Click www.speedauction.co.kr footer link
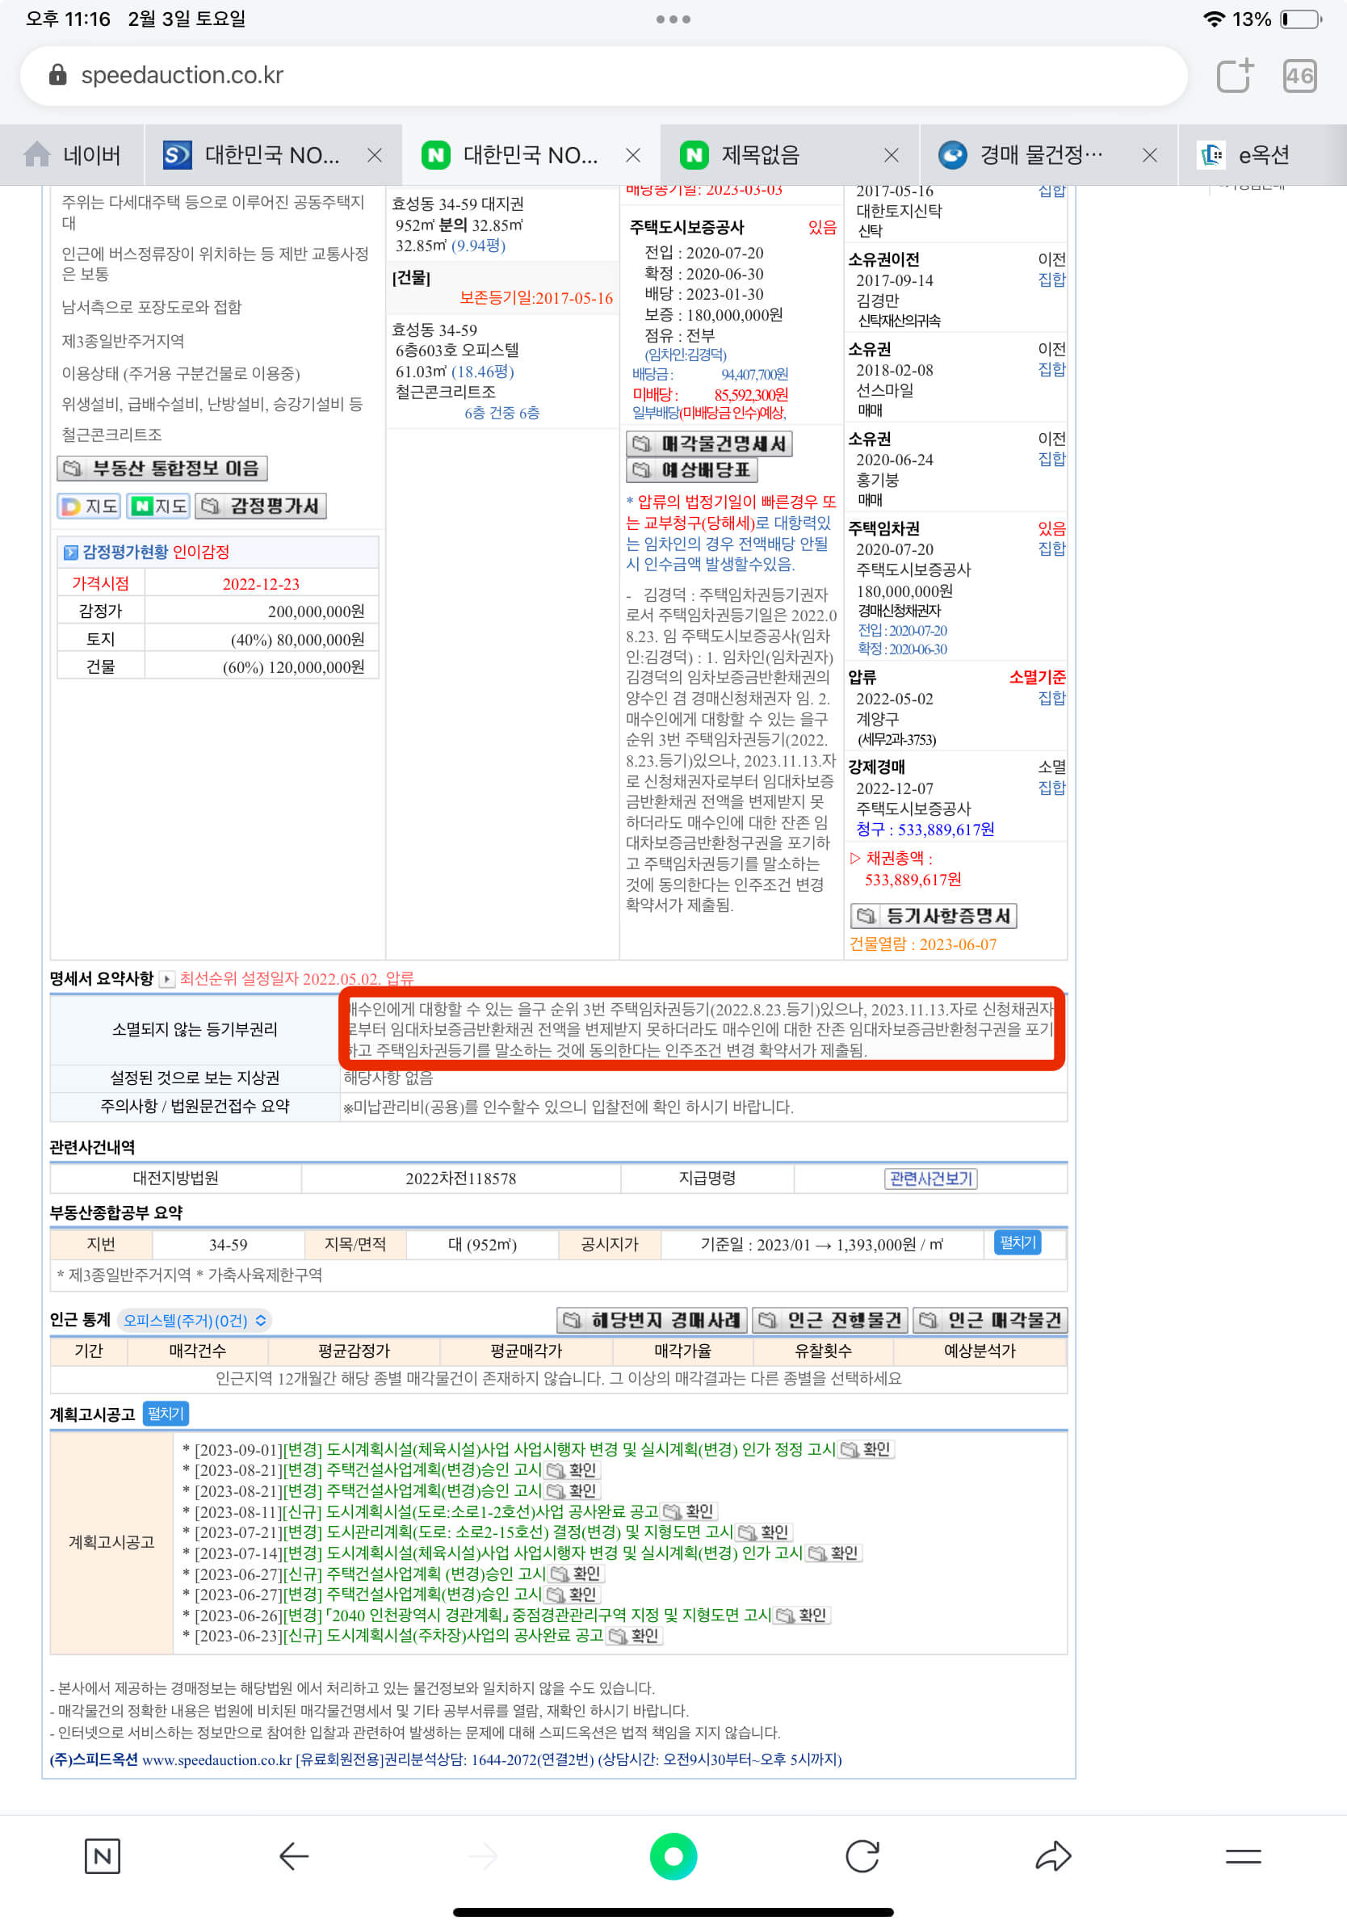 click(x=216, y=1760)
